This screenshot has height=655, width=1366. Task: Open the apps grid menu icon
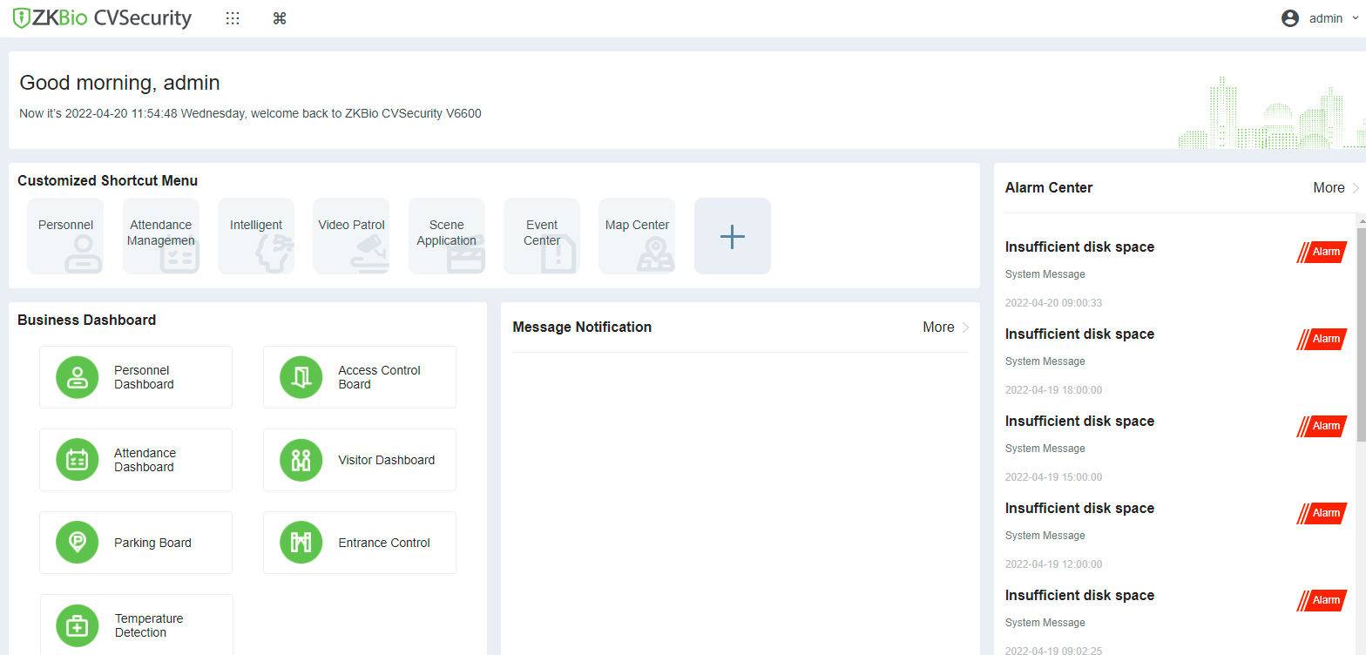tap(233, 18)
